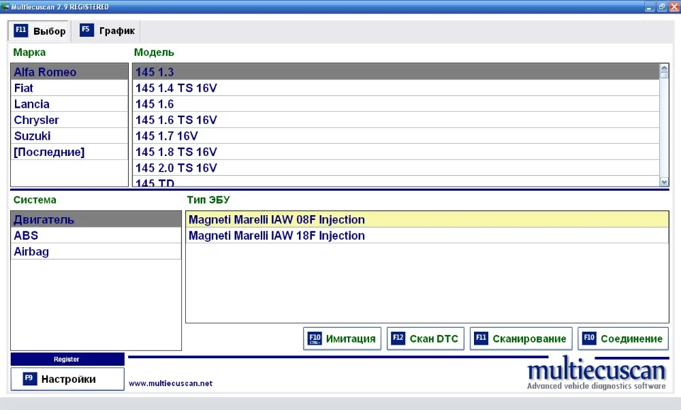Screen dimensions: 681x410
Task: Click the model list scroll-up arrow
Action: pyautogui.click(x=664, y=67)
